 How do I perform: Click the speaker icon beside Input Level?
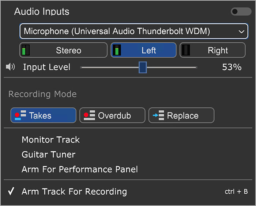[x=10, y=67]
